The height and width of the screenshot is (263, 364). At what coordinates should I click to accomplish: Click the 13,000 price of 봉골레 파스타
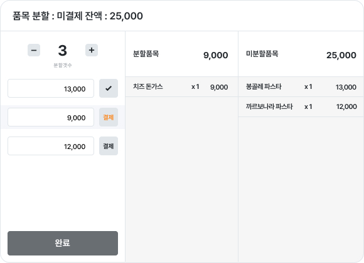346,87
